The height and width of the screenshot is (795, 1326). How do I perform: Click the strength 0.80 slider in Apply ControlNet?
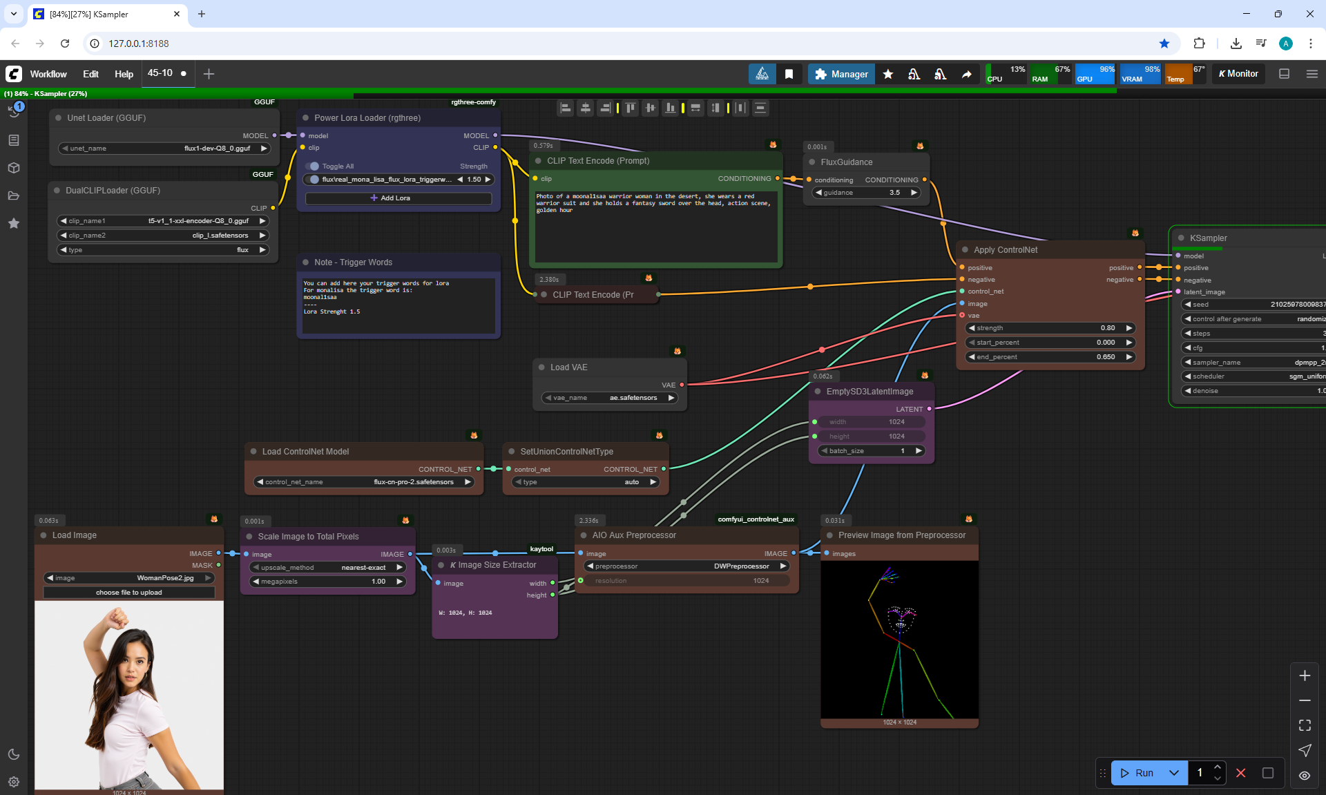pyautogui.click(x=1050, y=328)
